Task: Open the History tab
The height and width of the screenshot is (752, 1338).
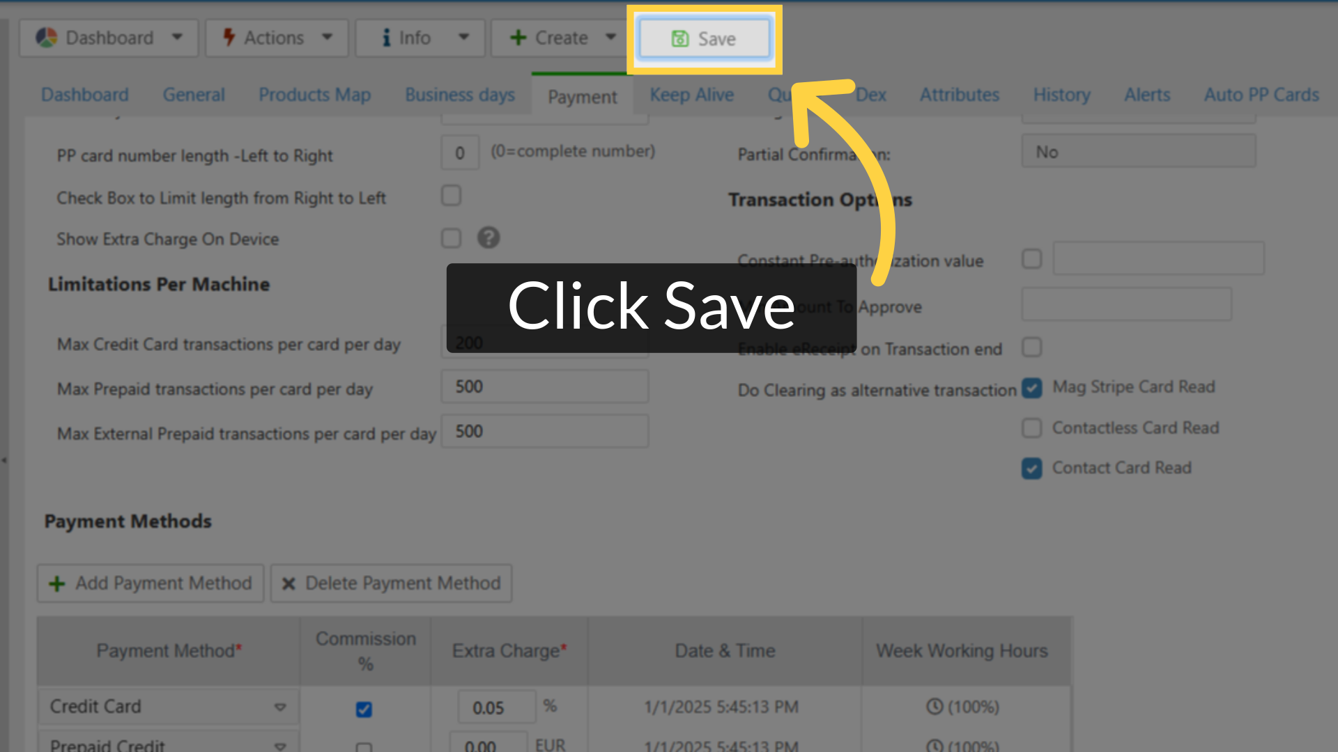Action: tap(1062, 95)
